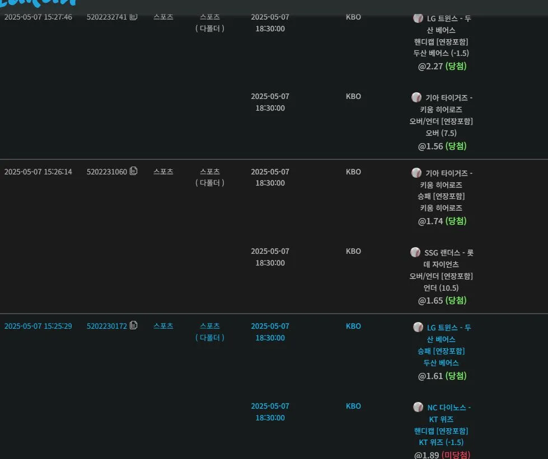Click 핸디캡 [연장포함] above 두산 베어스 (-1.5)
Image resolution: width=548 pixels, height=459 pixels.
441,42
